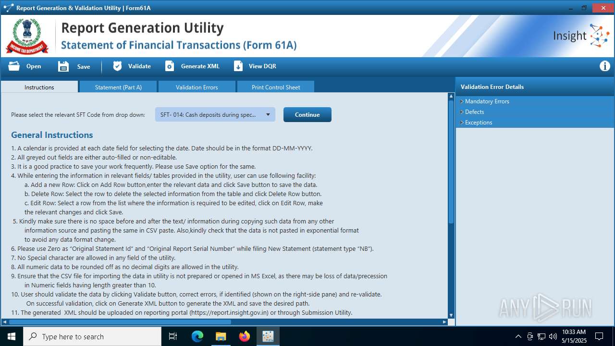Click the Open folder icon

coord(14,66)
